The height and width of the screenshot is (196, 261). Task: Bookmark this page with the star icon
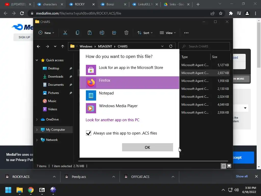pyautogui.click(x=221, y=13)
